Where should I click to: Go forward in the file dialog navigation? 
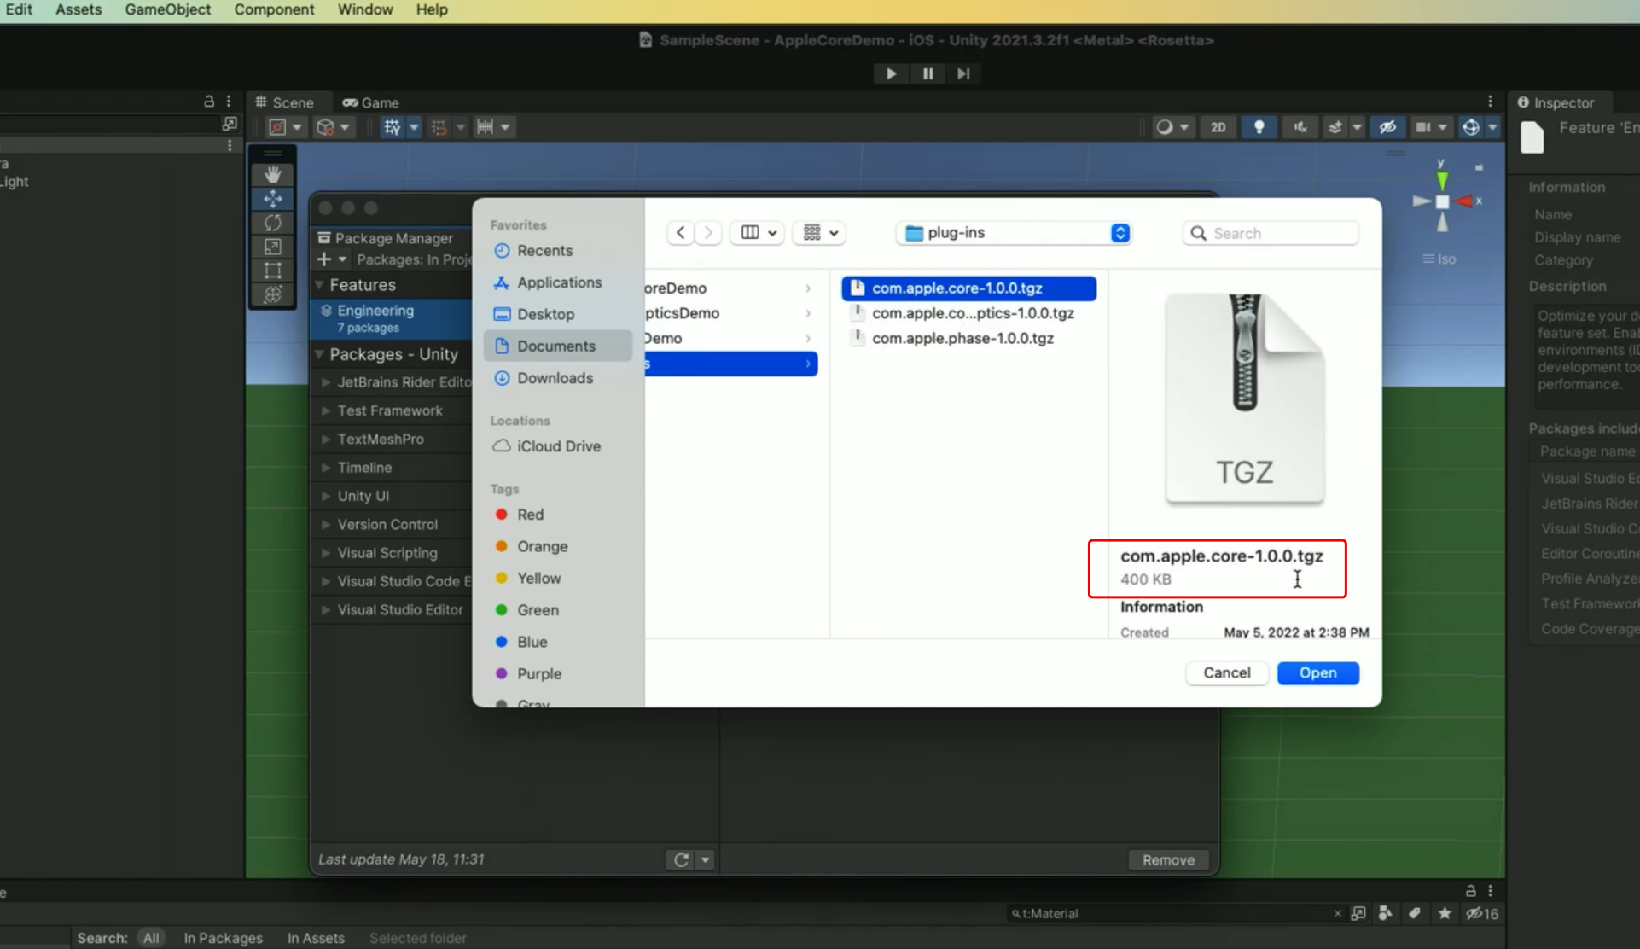point(708,232)
